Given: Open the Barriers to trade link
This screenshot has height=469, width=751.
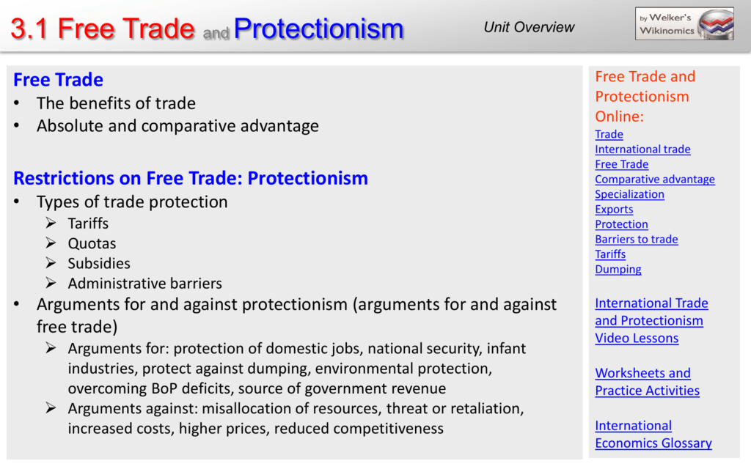Looking at the screenshot, I should click(636, 239).
